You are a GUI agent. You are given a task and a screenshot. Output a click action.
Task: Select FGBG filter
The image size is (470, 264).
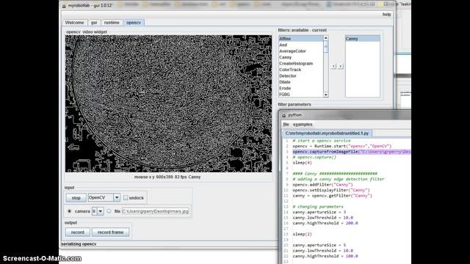tap(301, 95)
